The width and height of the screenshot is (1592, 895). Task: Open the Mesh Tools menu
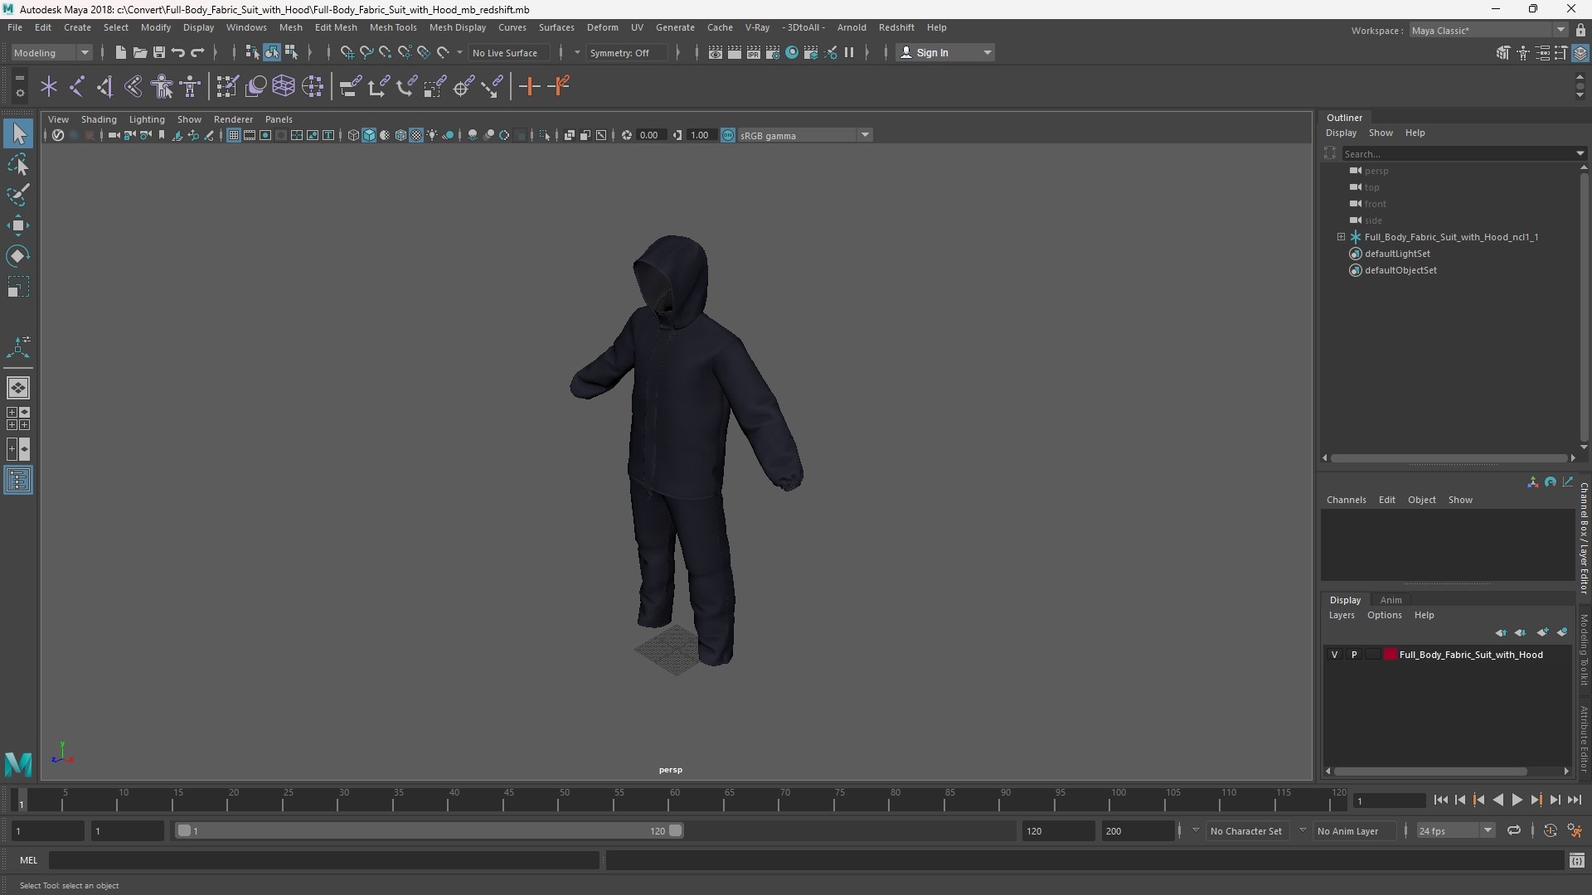393,27
